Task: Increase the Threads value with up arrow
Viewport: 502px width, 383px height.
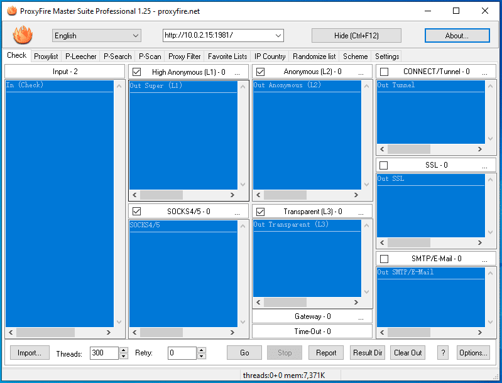Action: click(x=124, y=350)
